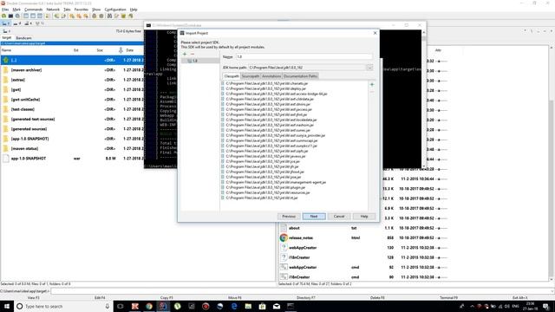Click taskbar search box
The height and width of the screenshot is (312, 555).
[63, 306]
